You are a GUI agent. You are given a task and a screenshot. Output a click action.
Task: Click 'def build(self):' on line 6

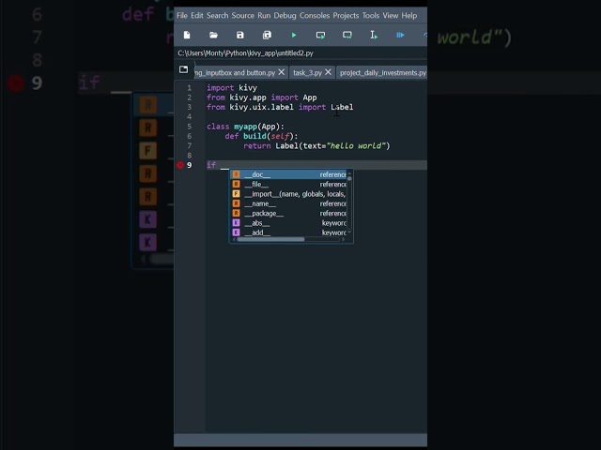coord(261,136)
